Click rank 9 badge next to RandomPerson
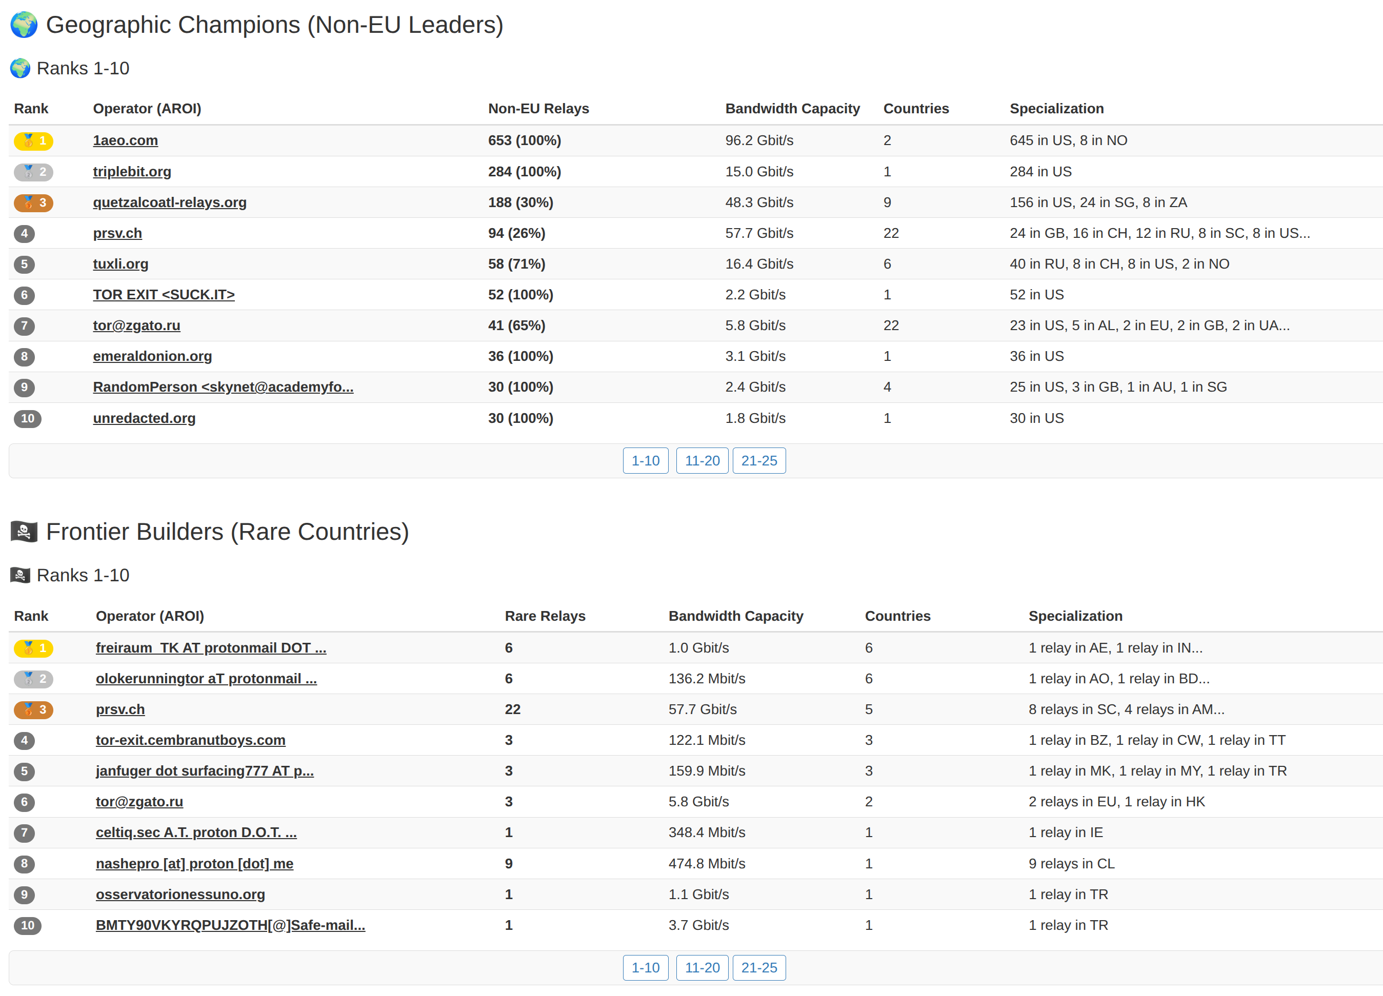Viewport: 1383px width, 996px height. pos(25,387)
